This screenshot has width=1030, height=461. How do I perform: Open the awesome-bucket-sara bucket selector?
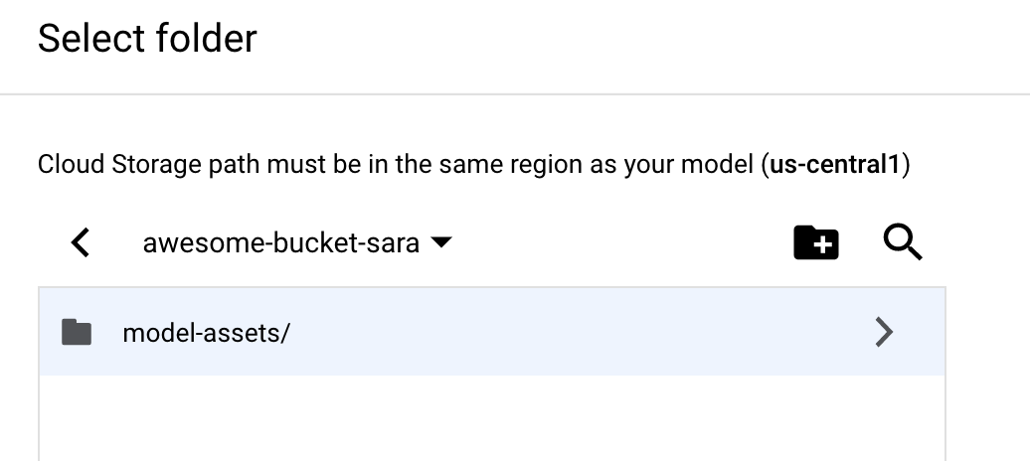(x=280, y=242)
